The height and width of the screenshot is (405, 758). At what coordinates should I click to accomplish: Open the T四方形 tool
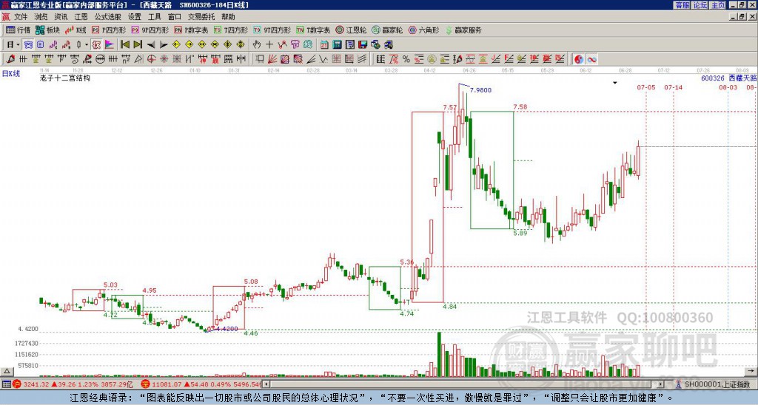click(231, 30)
